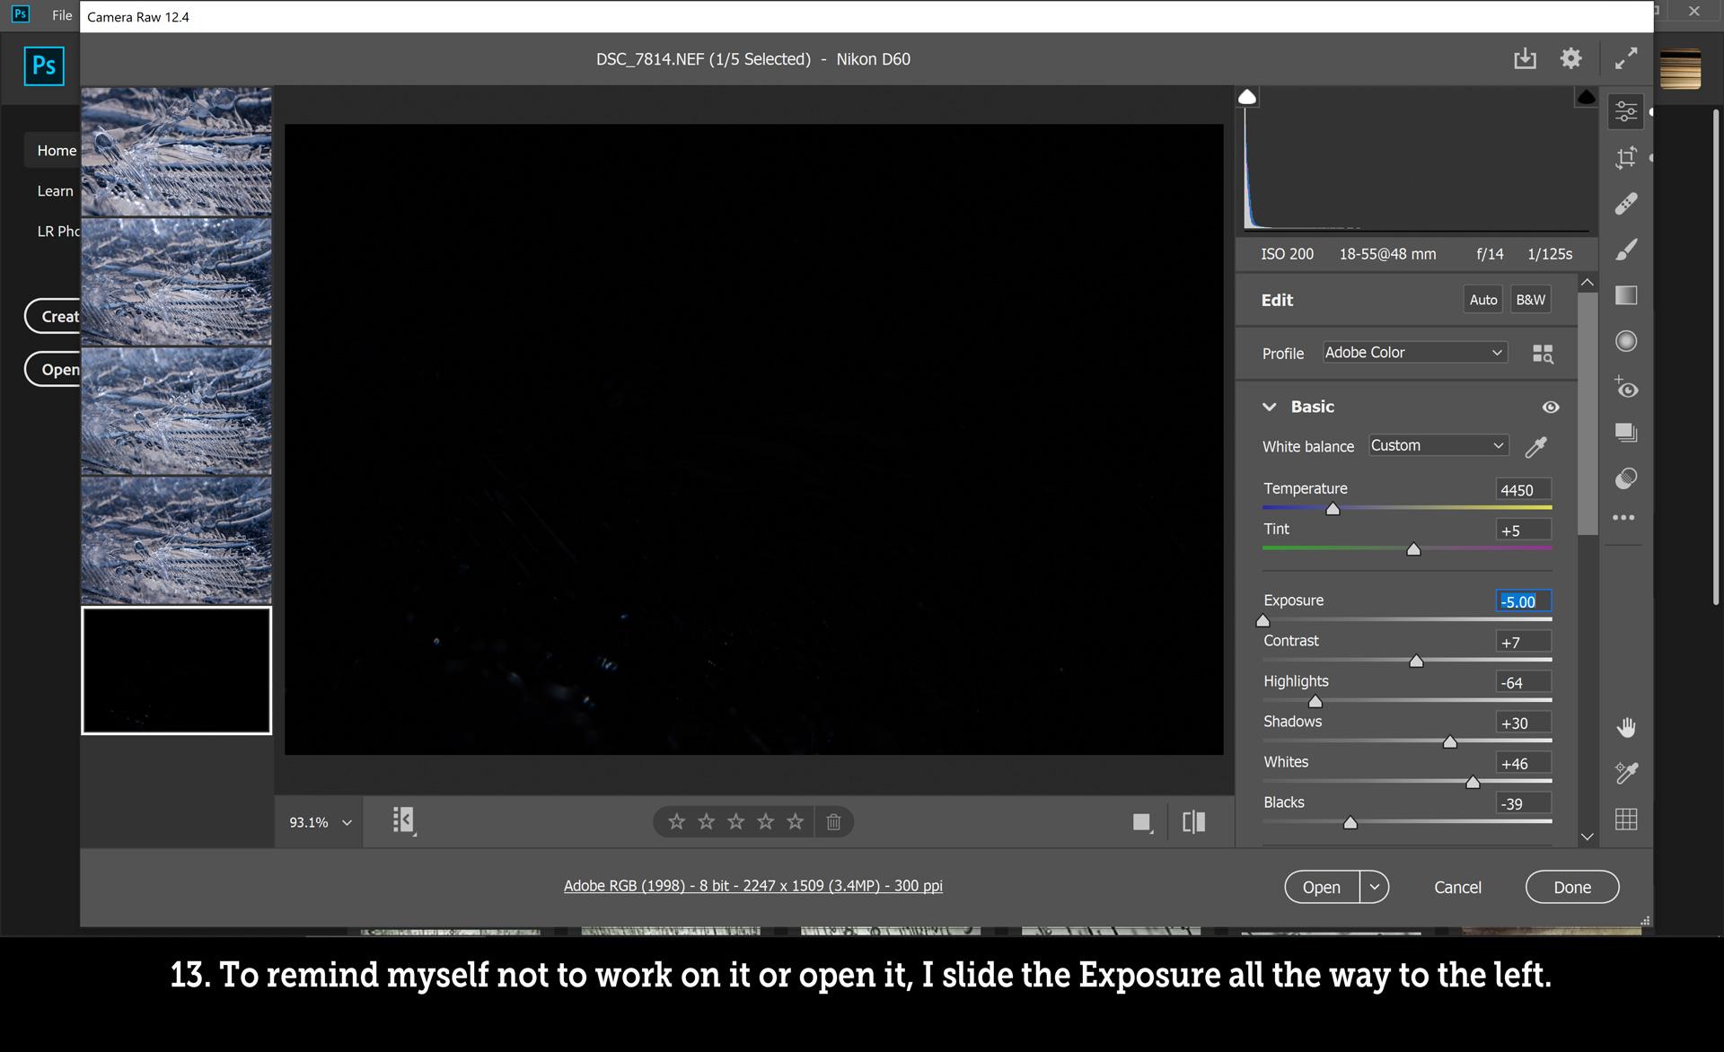Select the red eye removal tool
The image size is (1724, 1052).
1628,388
